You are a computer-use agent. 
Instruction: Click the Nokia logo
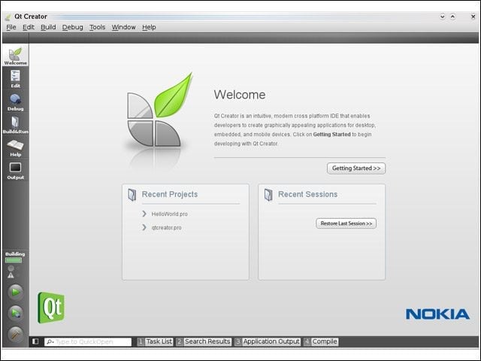point(437,314)
